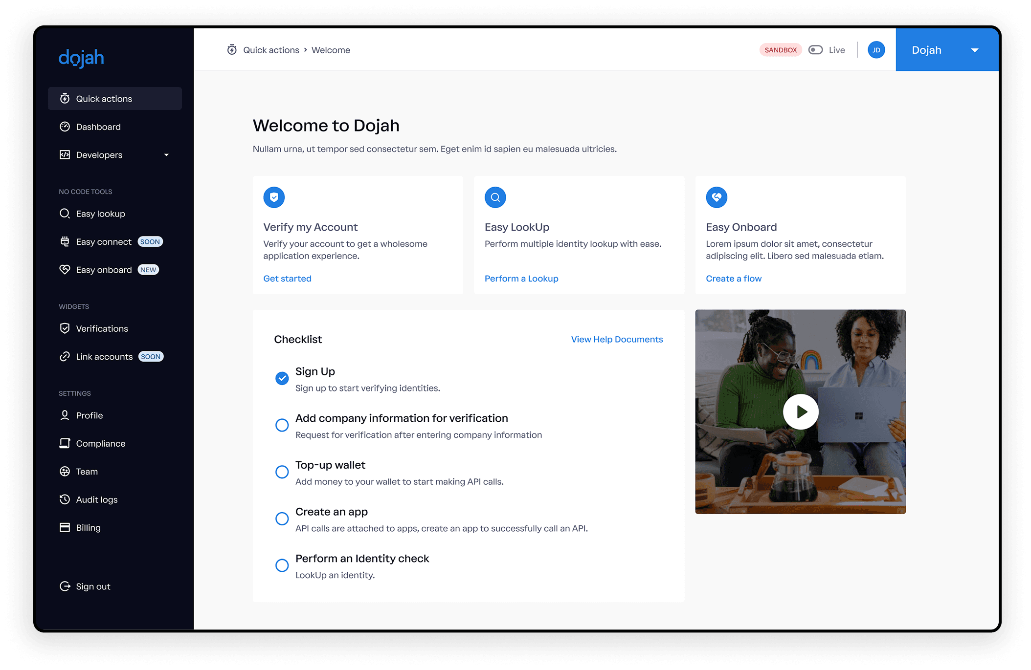Viewport: 1031px width, 670px height.
Task: Click the Easy lookup magnifier icon in sidebar
Action: tap(65, 214)
